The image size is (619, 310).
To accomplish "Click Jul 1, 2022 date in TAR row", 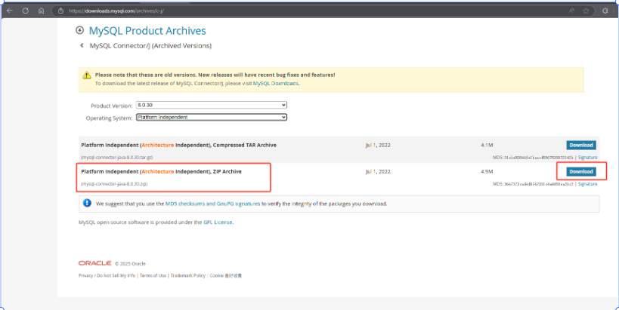I will pyautogui.click(x=378, y=145).
